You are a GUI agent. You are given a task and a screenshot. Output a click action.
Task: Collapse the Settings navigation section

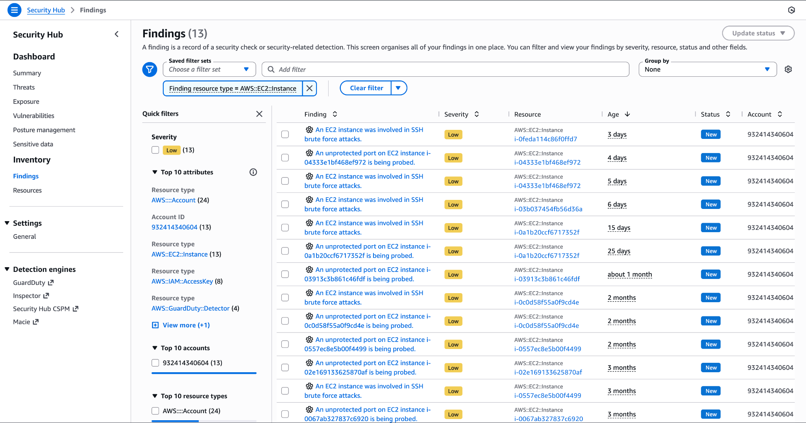[x=7, y=223]
